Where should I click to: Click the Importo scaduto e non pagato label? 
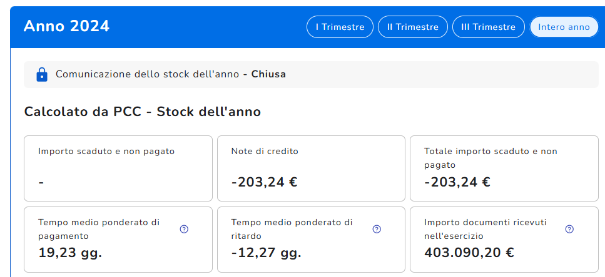[106, 151]
